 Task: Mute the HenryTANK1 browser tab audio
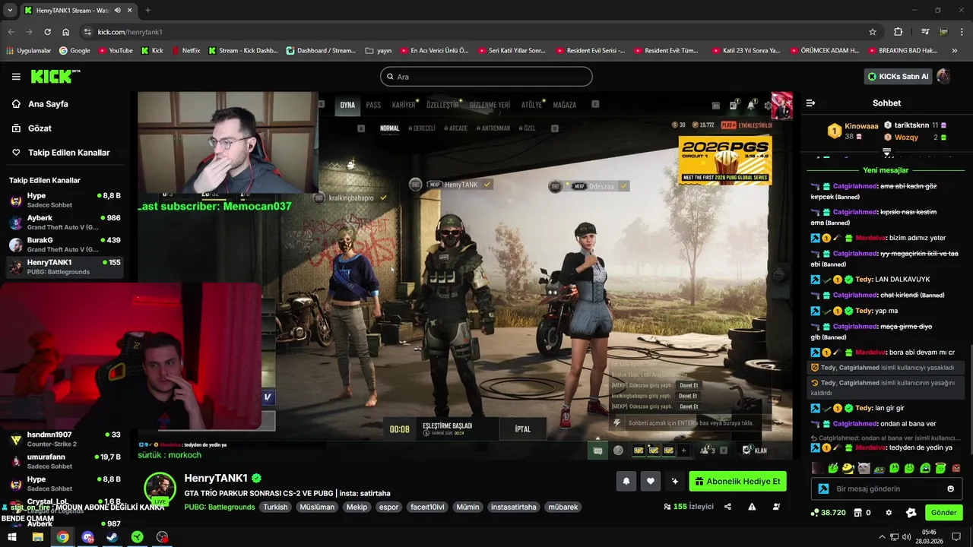point(117,11)
